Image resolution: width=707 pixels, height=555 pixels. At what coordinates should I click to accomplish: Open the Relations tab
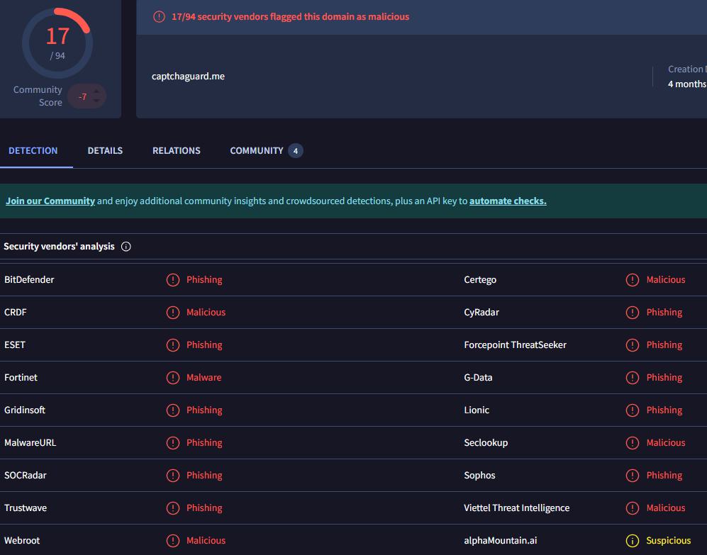tap(177, 151)
